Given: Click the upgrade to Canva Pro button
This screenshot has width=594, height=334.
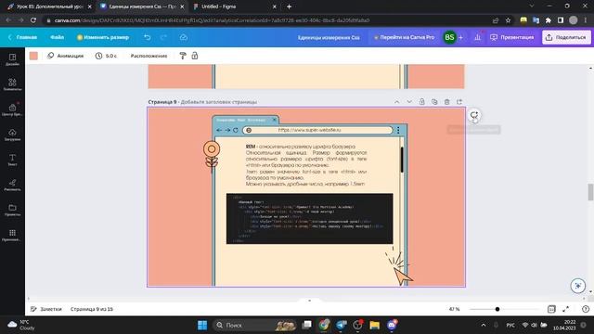Looking at the screenshot, I should (x=405, y=37).
